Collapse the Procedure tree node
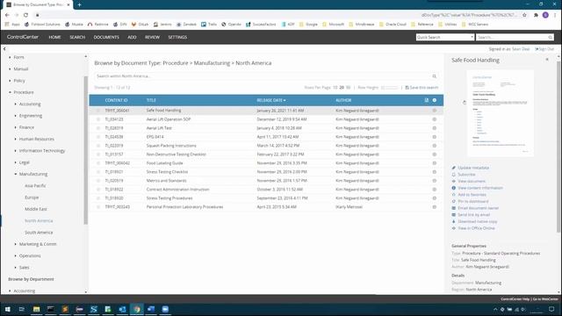 pyautogui.click(x=10, y=92)
